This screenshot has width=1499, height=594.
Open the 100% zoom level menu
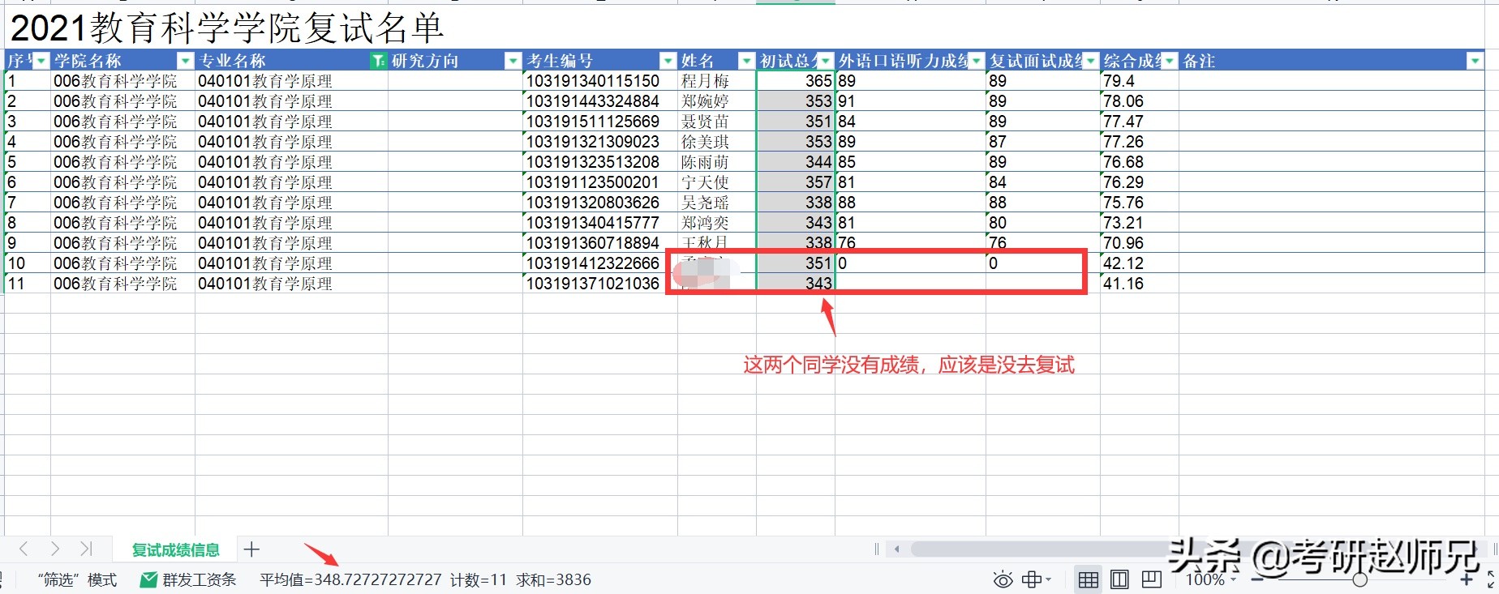pyautogui.click(x=1210, y=579)
